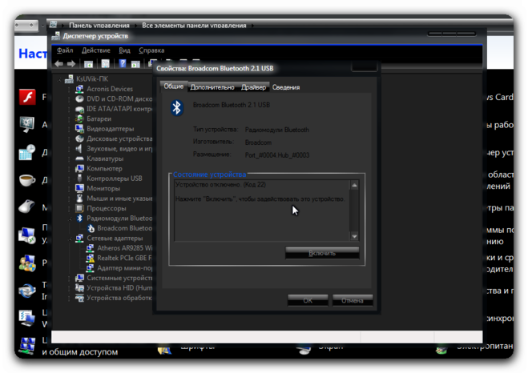Collapse the Радиомодули Bluetooth branch
Image resolution: width=528 pixels, height=373 pixels.
71,219
